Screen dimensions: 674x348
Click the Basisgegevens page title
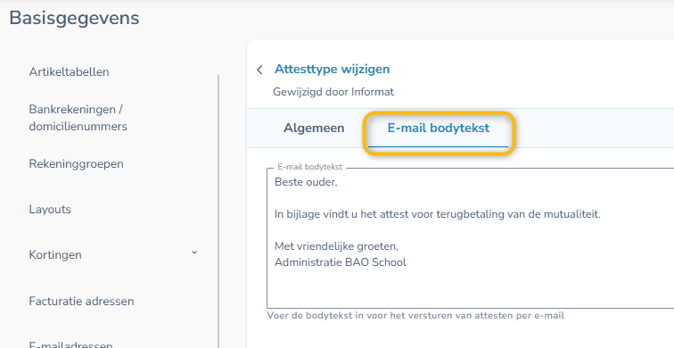click(x=74, y=19)
